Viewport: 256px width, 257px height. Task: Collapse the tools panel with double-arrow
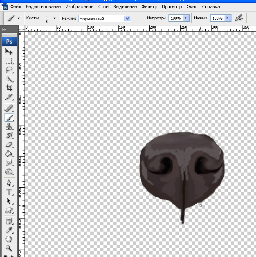point(4,30)
